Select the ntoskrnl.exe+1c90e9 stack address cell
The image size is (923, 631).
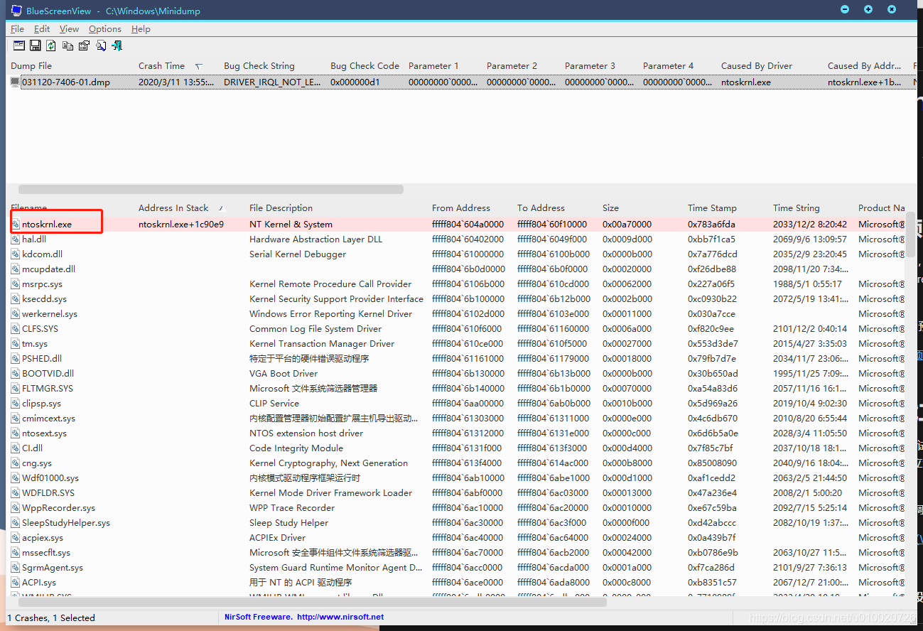tap(181, 225)
